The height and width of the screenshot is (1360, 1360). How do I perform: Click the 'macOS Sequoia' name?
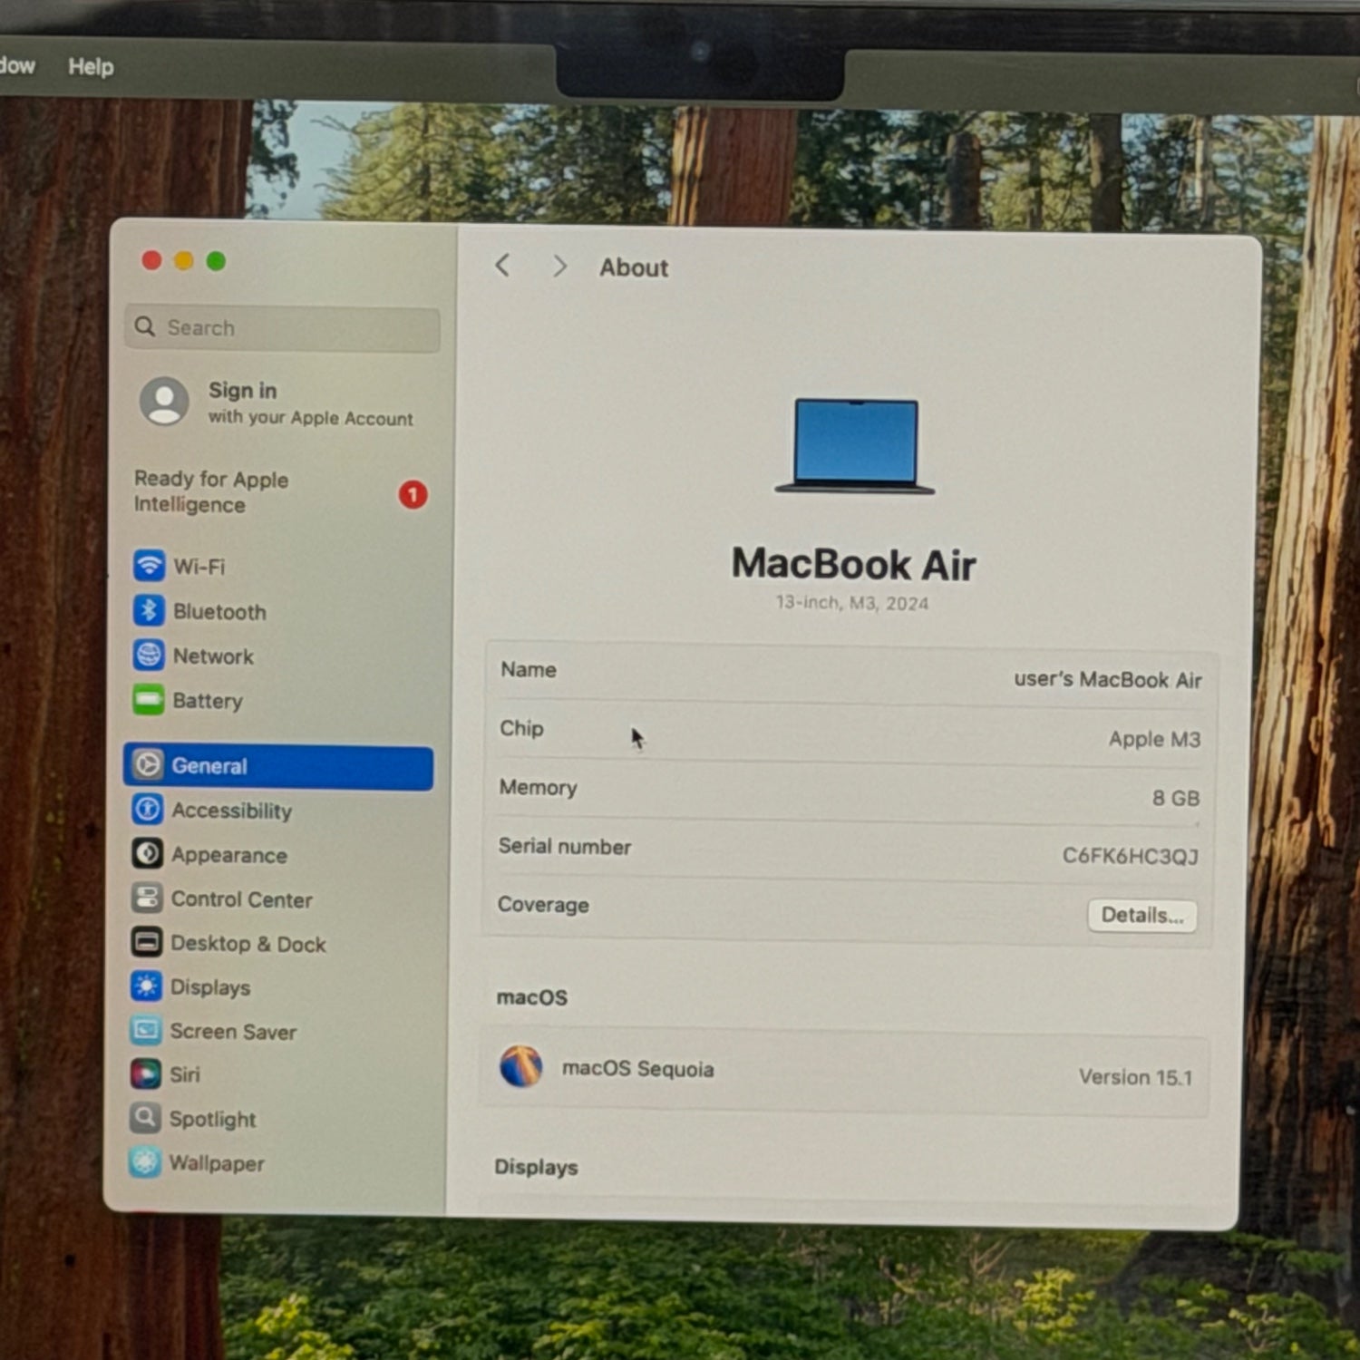[638, 1069]
